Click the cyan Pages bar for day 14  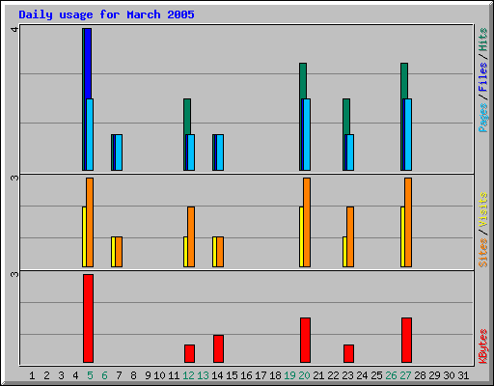point(220,152)
